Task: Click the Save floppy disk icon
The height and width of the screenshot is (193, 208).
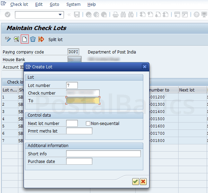Action: pyautogui.click(x=77, y=15)
